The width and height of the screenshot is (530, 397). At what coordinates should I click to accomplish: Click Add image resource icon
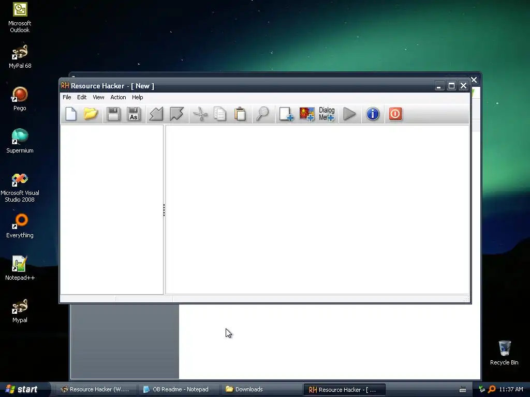(x=306, y=114)
